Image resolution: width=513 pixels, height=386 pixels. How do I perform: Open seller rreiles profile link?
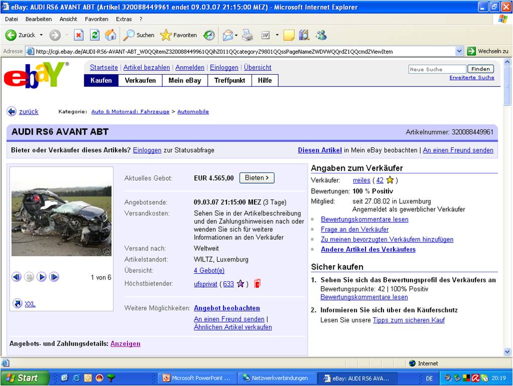coord(361,180)
